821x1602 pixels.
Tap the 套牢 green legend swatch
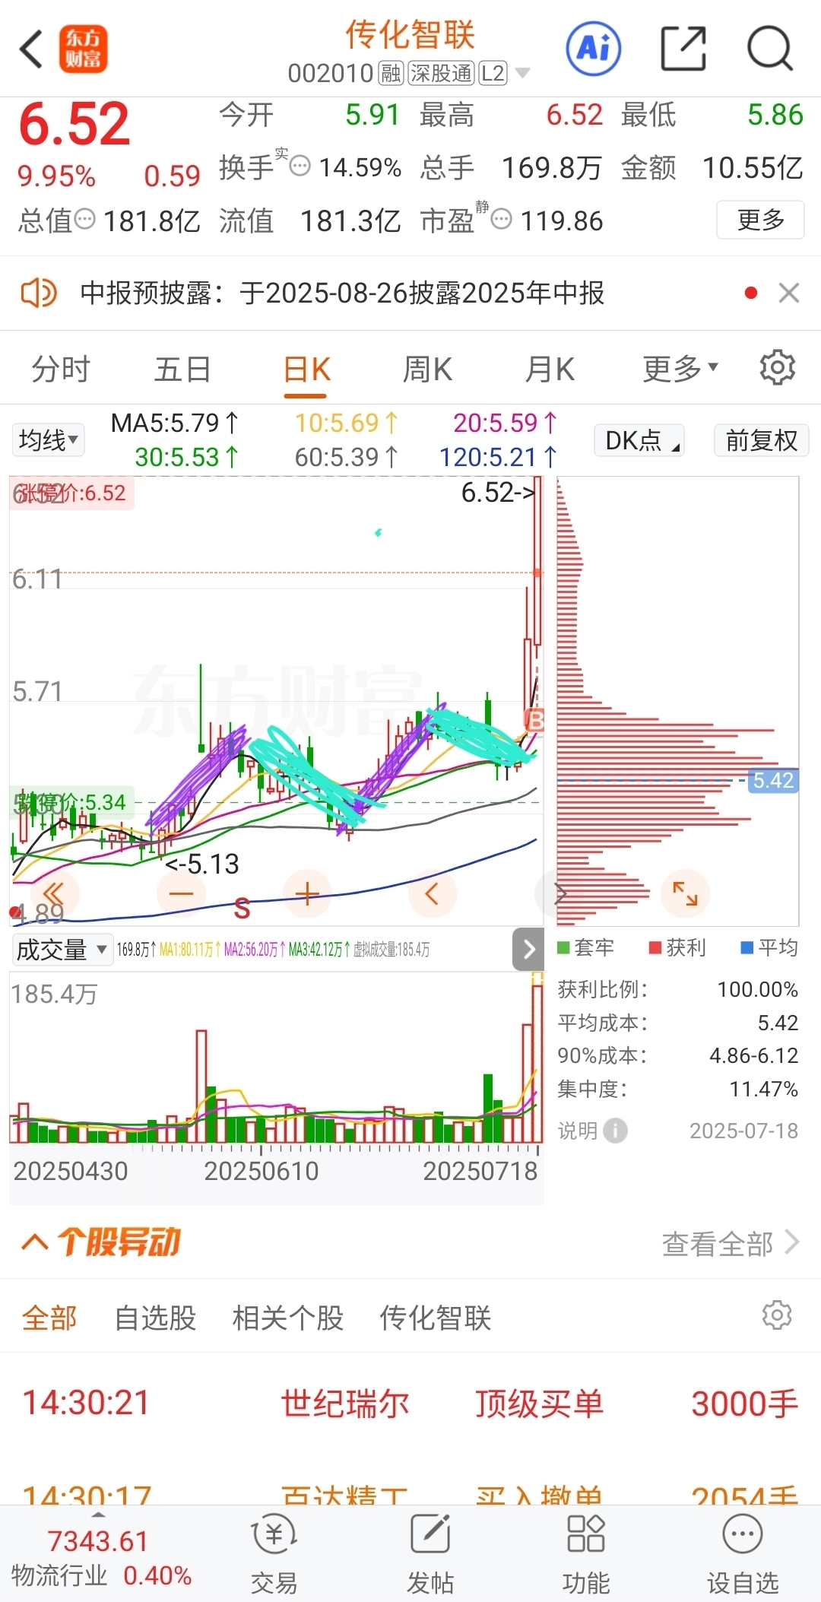[x=563, y=947]
